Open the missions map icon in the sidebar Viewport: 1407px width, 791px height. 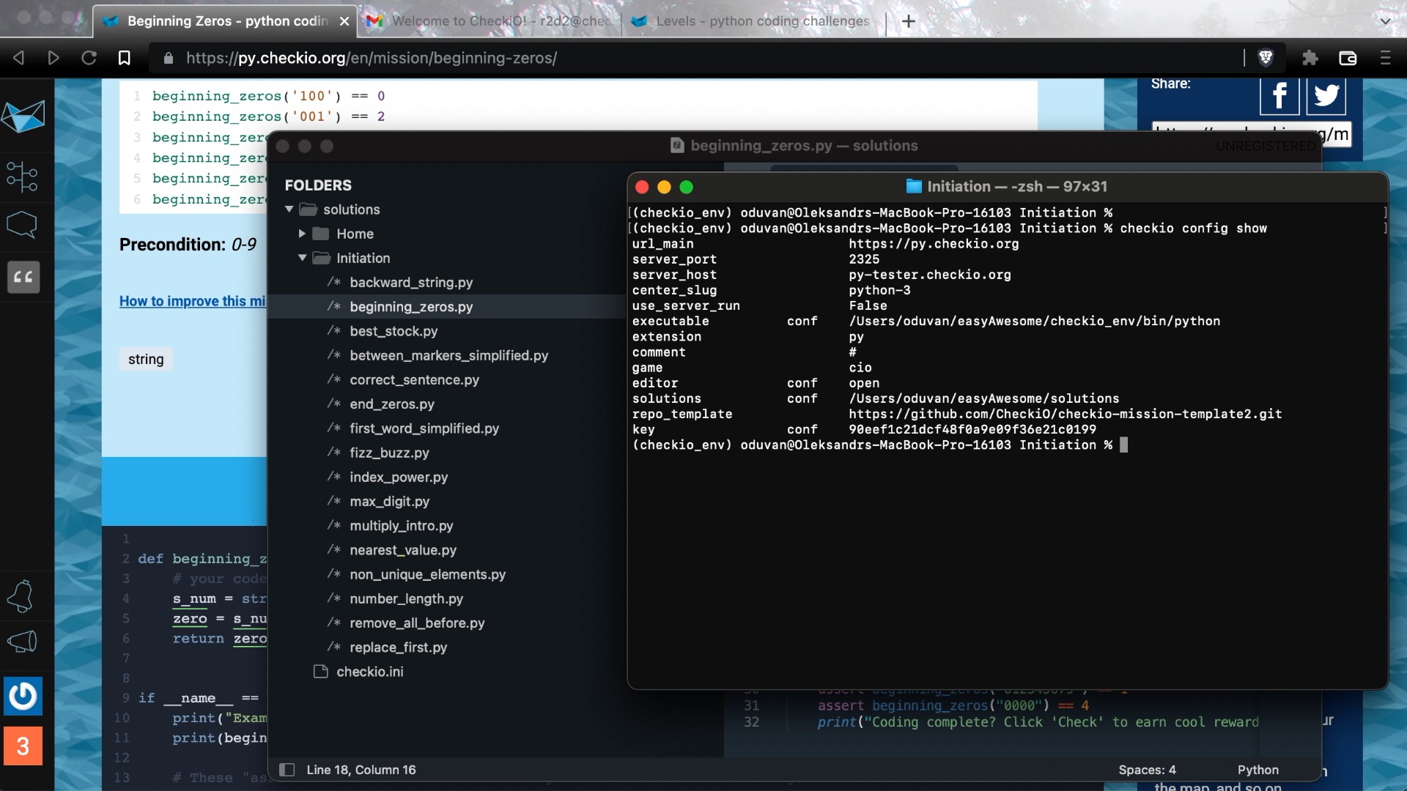[22, 177]
